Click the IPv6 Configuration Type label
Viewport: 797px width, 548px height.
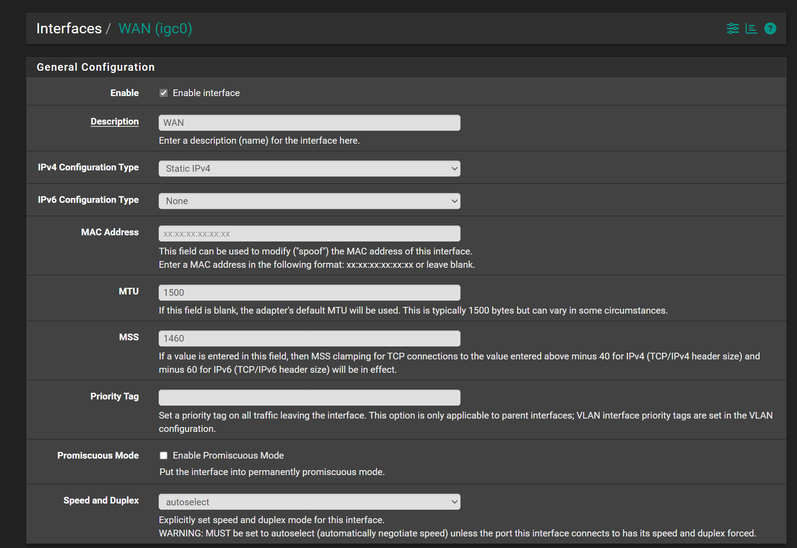tap(88, 200)
